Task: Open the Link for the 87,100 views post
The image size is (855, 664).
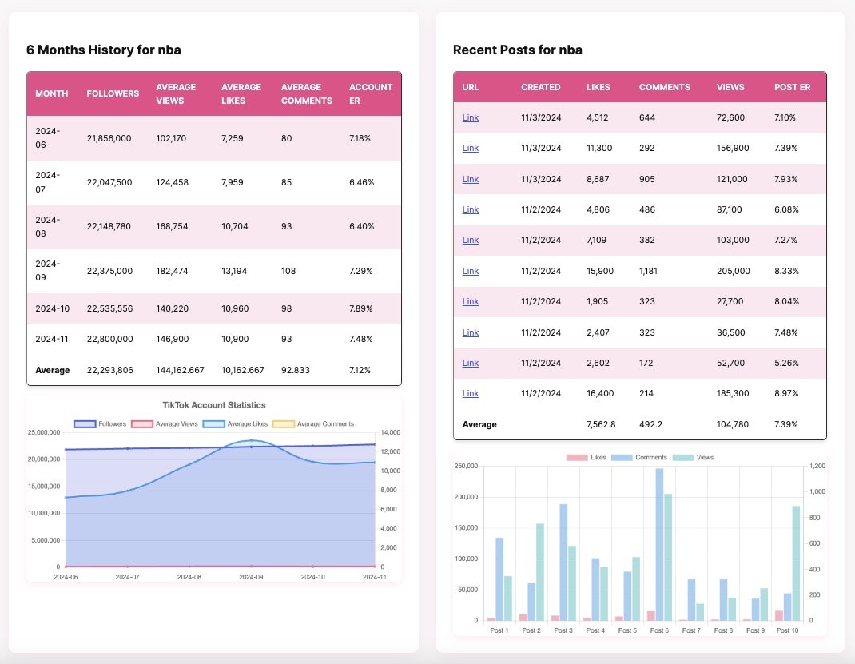Action: tap(470, 210)
